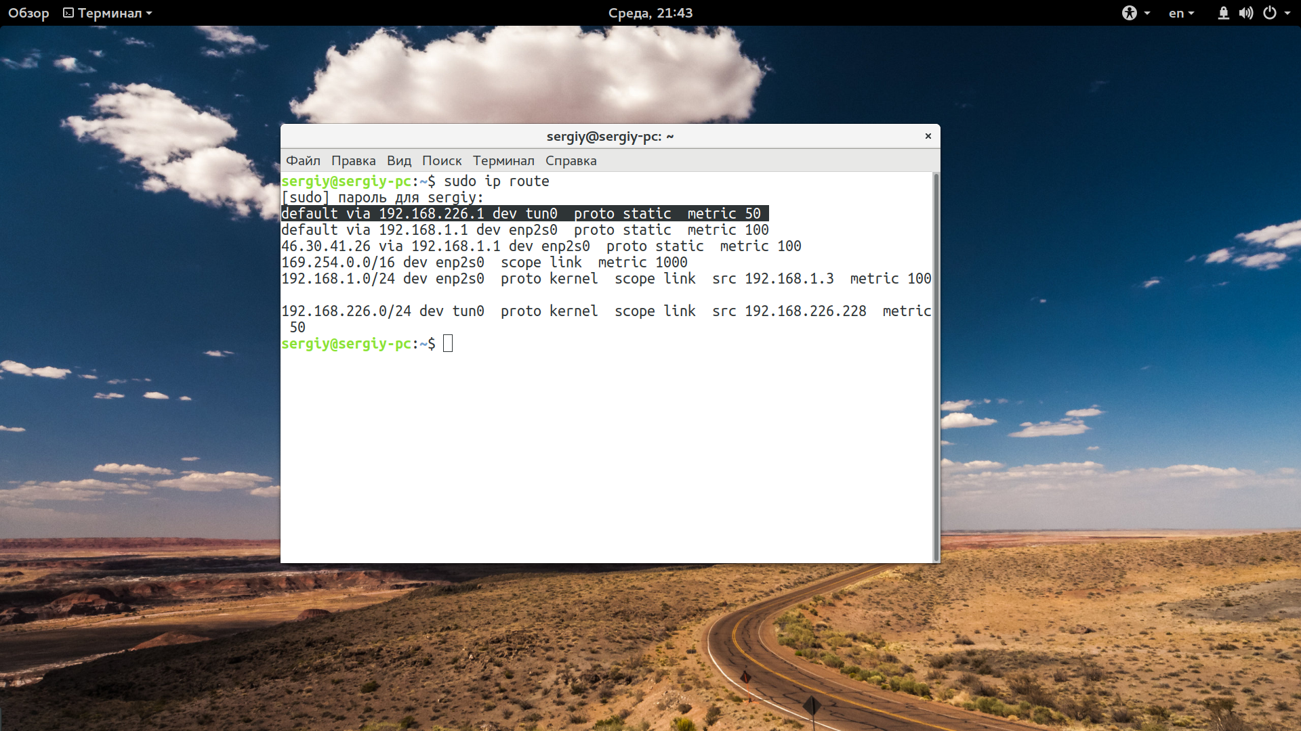Close the sergiy@sergiy-pc terminal window
Viewport: 1301px width, 731px height.
point(928,136)
